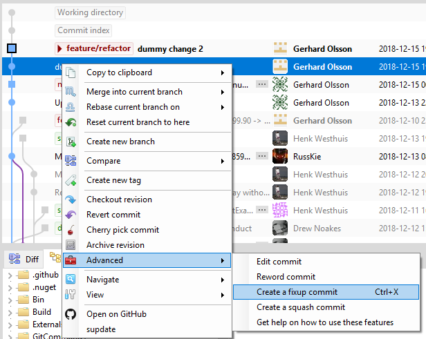The height and width of the screenshot is (339, 426).
Task: Click the Copy to clipboard icon
Action: (71, 72)
